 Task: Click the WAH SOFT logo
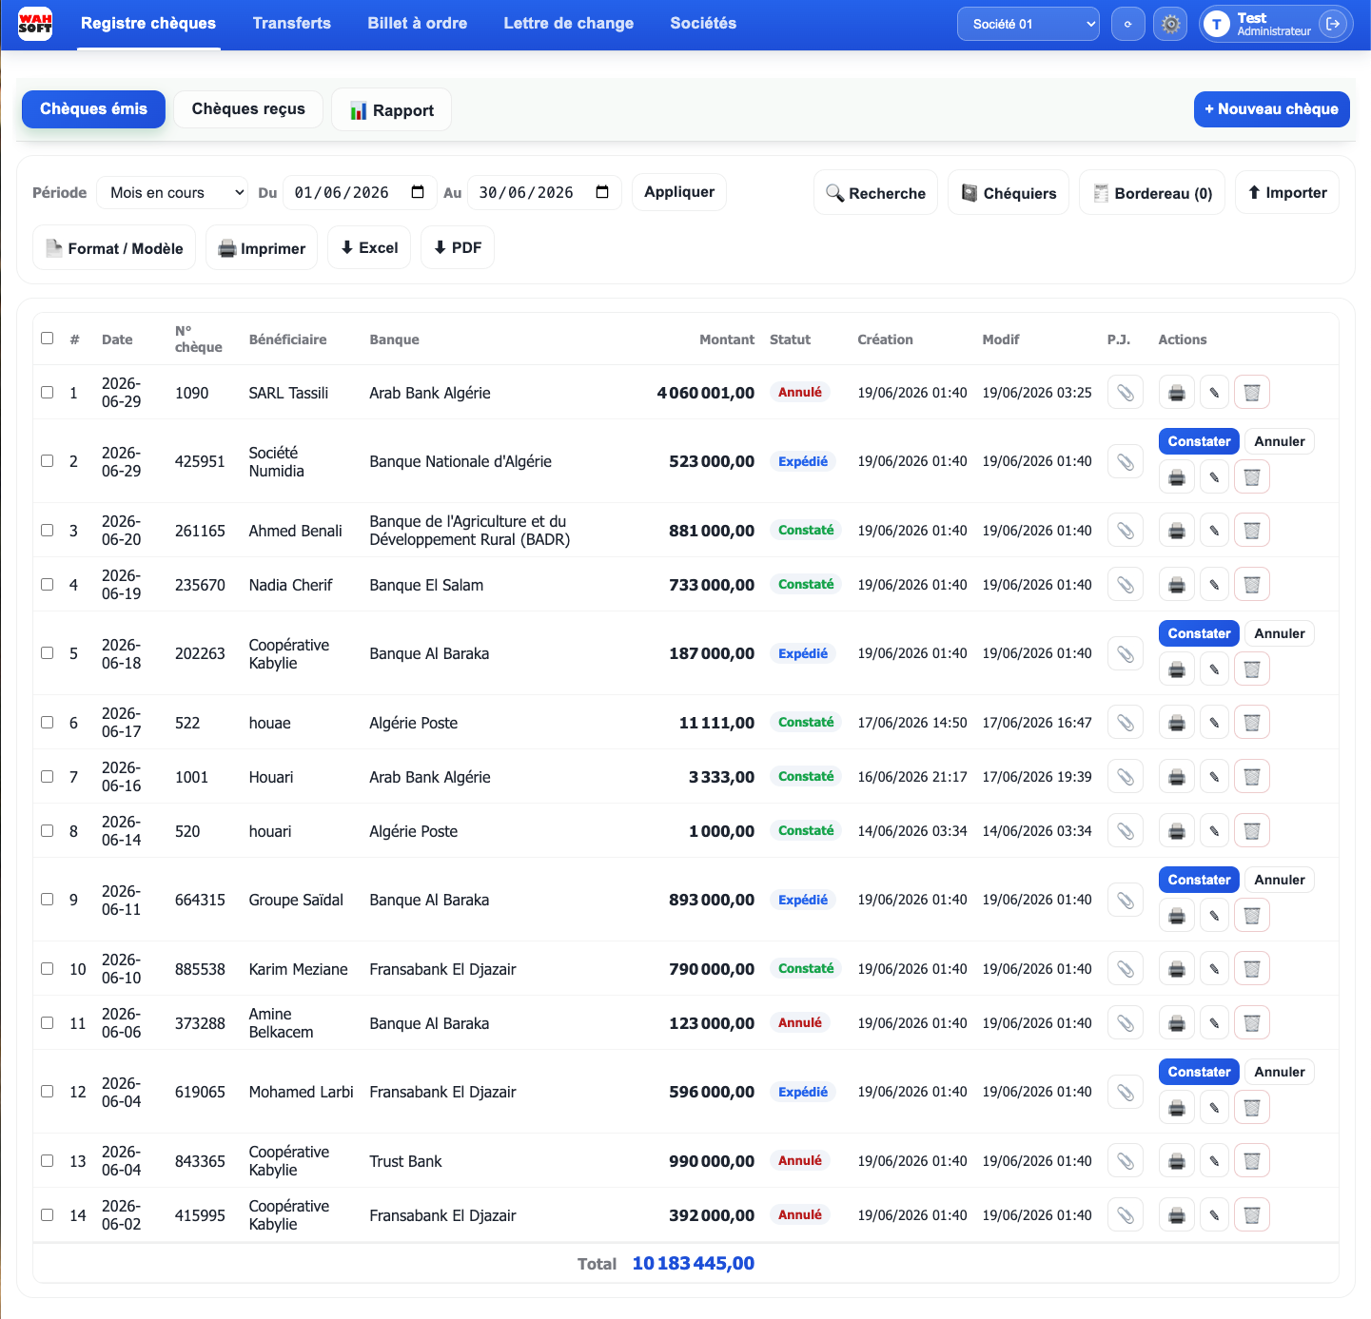[35, 23]
